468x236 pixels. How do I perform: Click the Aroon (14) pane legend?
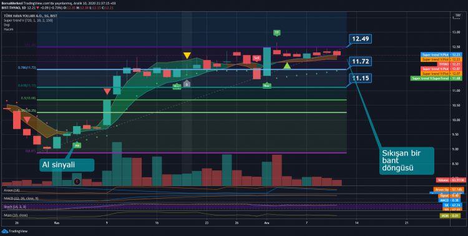12,190
